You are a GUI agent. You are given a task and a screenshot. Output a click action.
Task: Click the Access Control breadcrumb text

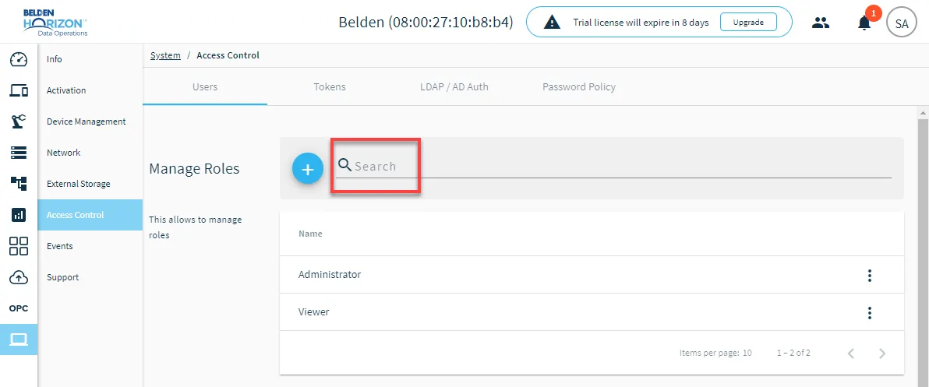click(228, 55)
